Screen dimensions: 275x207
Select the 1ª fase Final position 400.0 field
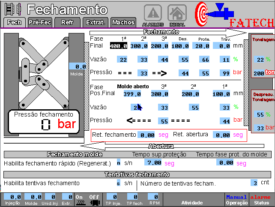click(118, 46)
